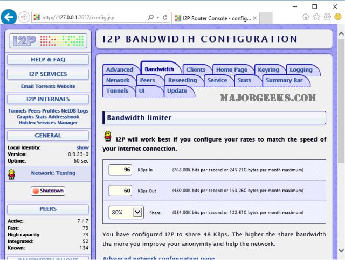This screenshot has height=260, width=345.
Task: Click the HELP & FAQ sidebar button
Action: click(48, 60)
